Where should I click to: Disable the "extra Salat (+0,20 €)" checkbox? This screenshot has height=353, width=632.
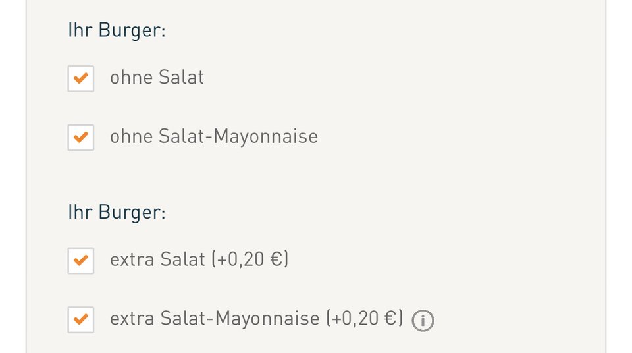[x=80, y=261]
